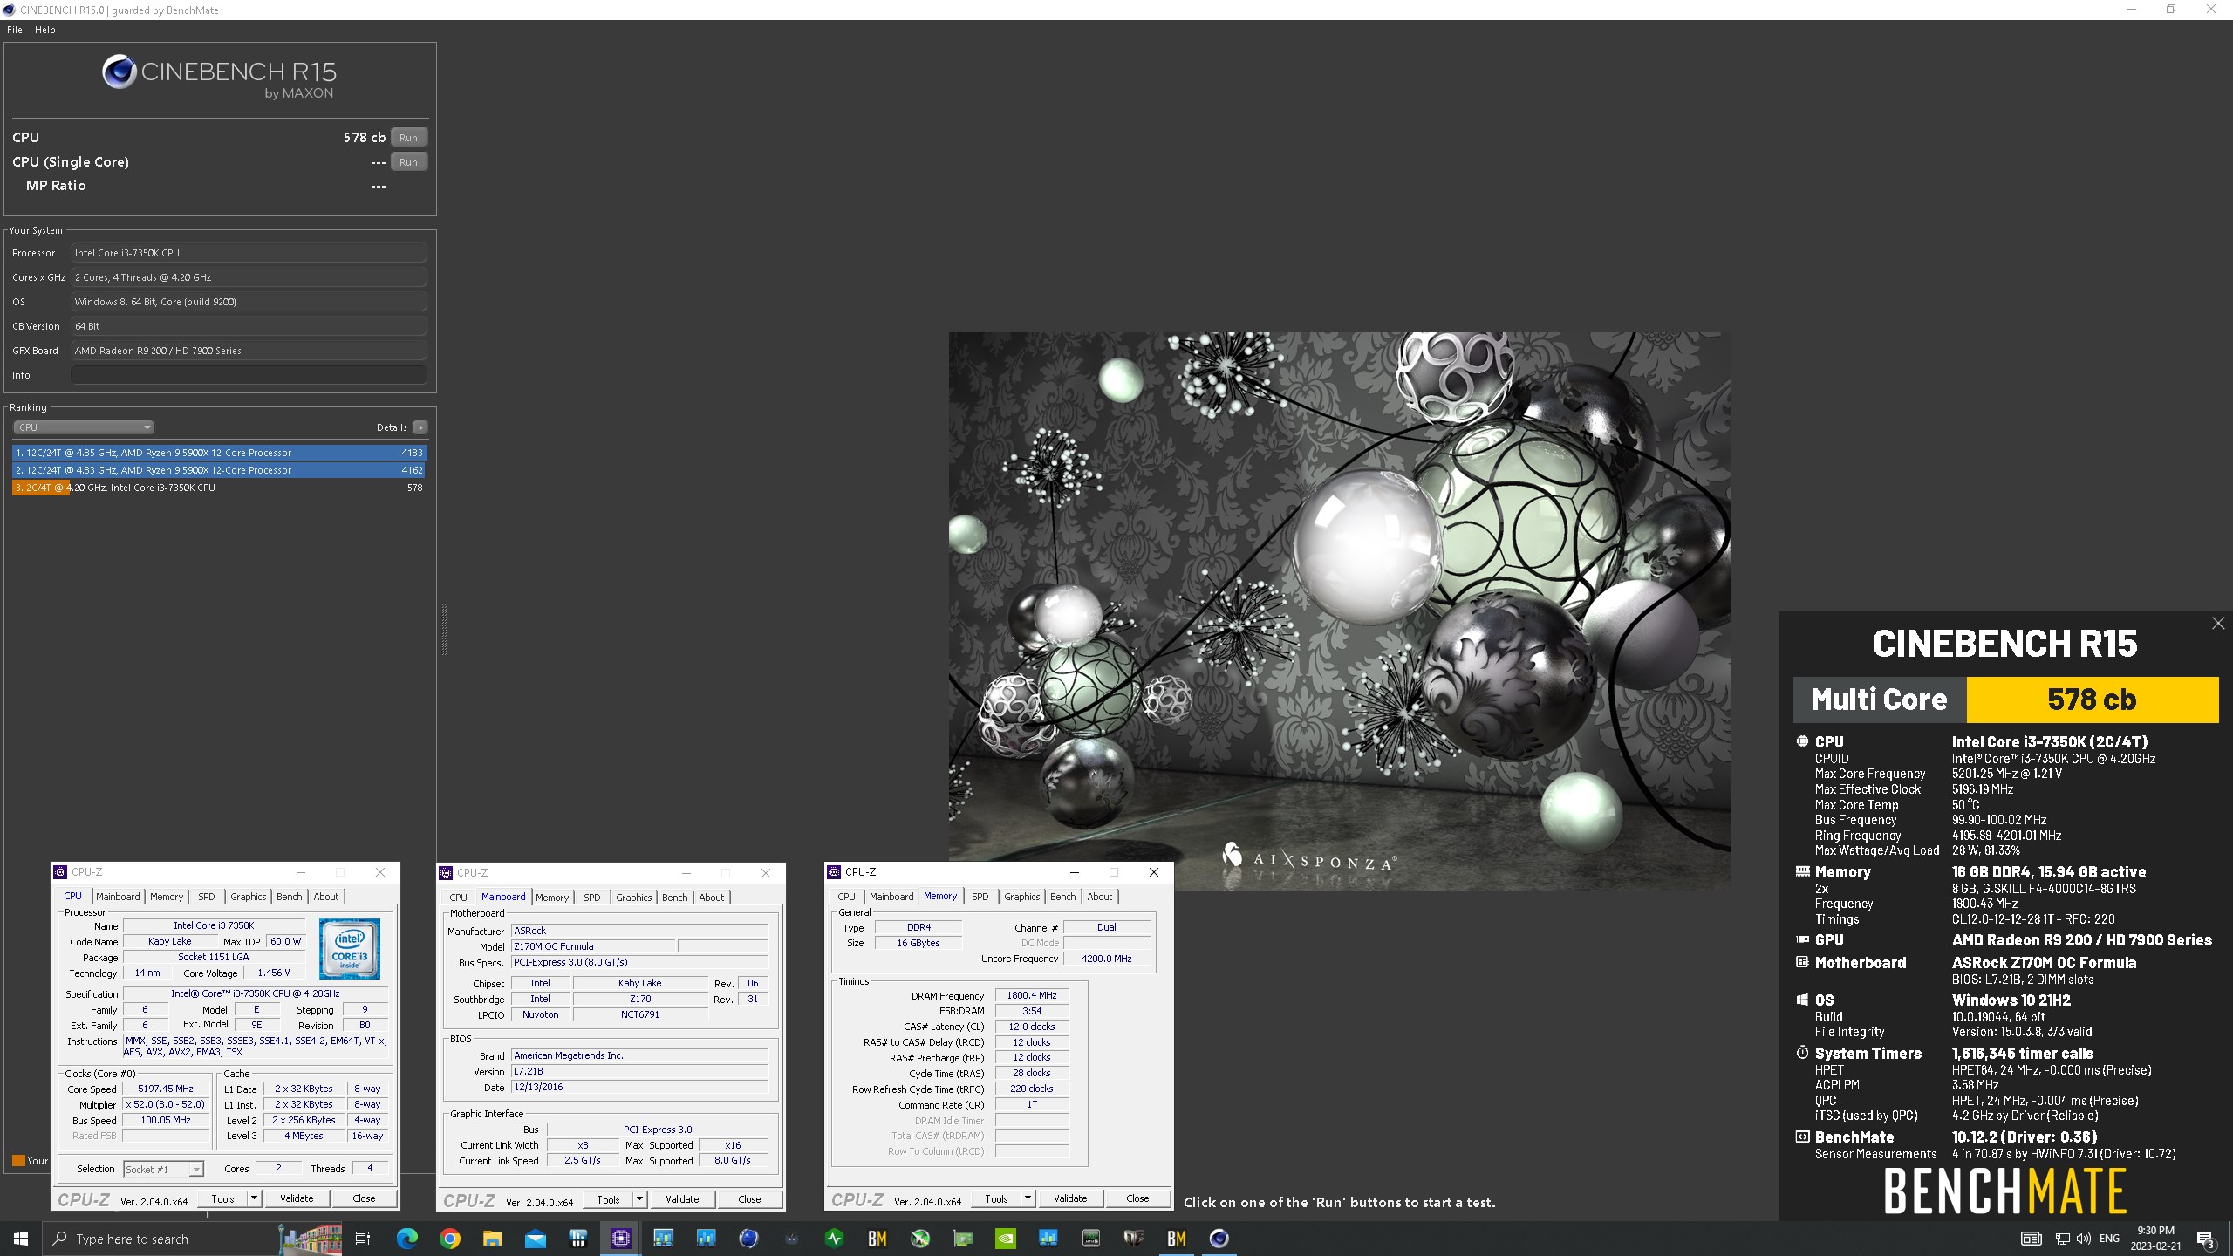
Task: Select the i3-7350K ranking row scoring 578
Action: [220, 488]
